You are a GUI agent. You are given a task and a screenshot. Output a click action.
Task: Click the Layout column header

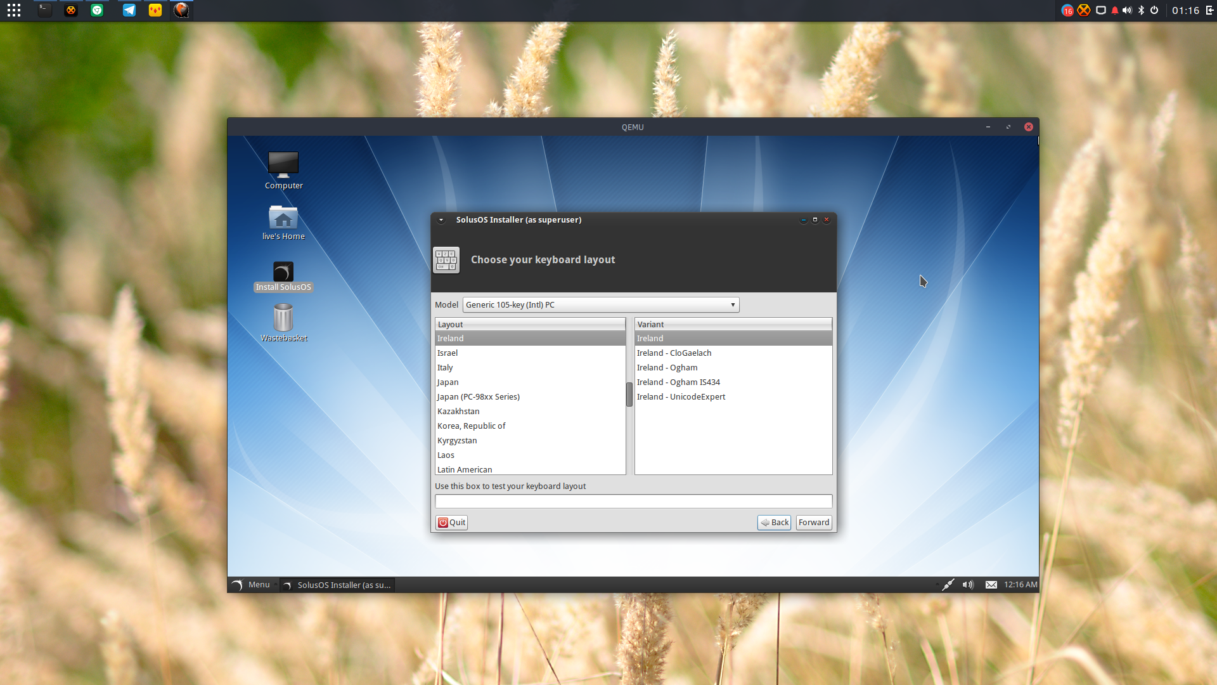tap(530, 324)
